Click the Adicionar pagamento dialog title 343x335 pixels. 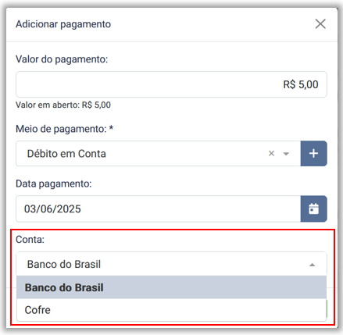[63, 24]
